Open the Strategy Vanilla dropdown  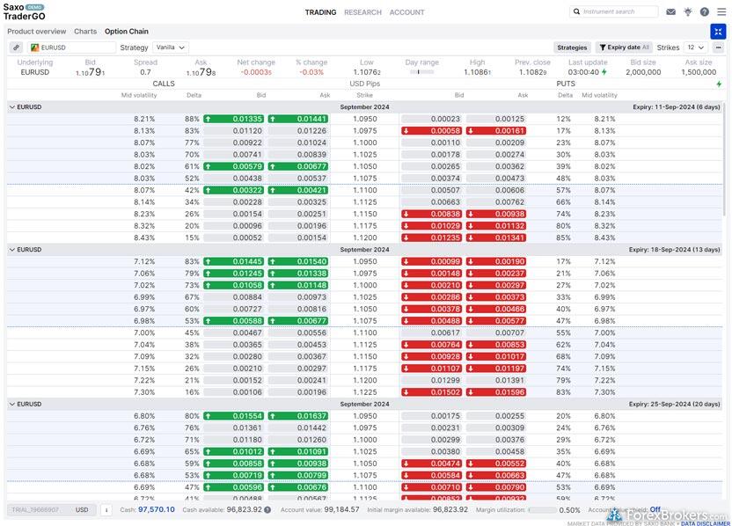pyautogui.click(x=170, y=47)
